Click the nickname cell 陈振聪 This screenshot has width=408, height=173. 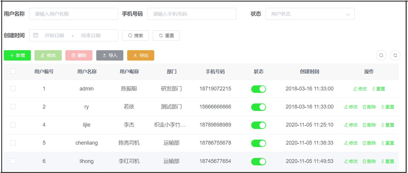coord(129,89)
